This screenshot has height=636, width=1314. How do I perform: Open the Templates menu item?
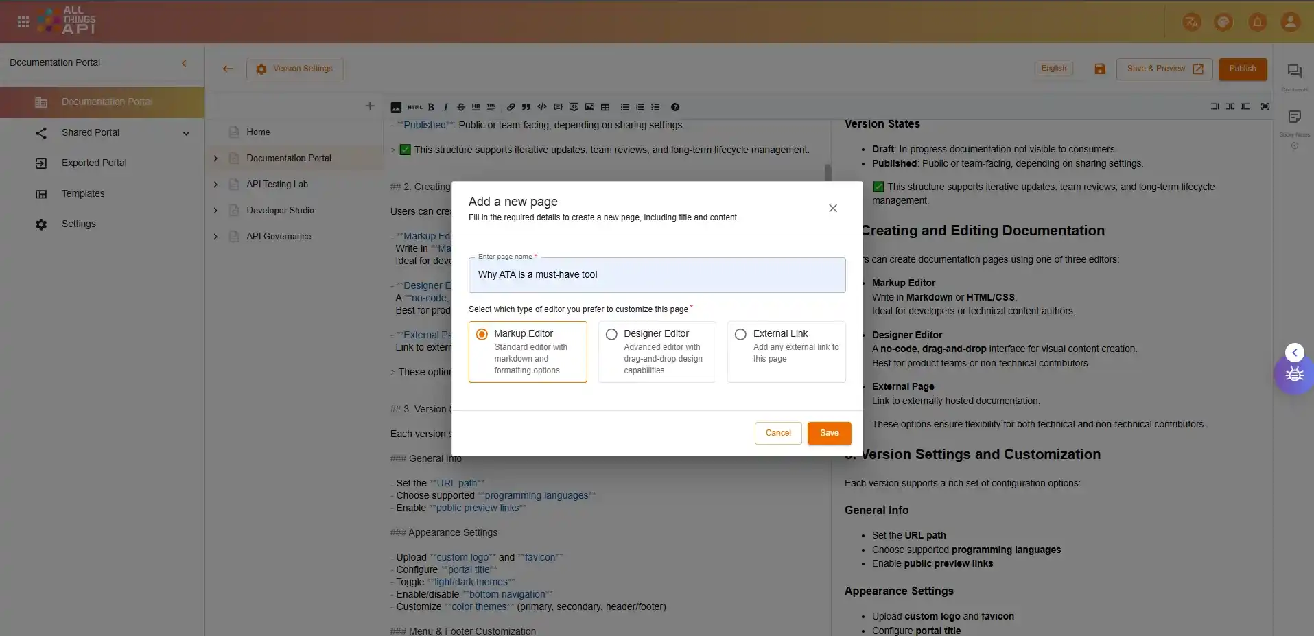click(x=83, y=193)
